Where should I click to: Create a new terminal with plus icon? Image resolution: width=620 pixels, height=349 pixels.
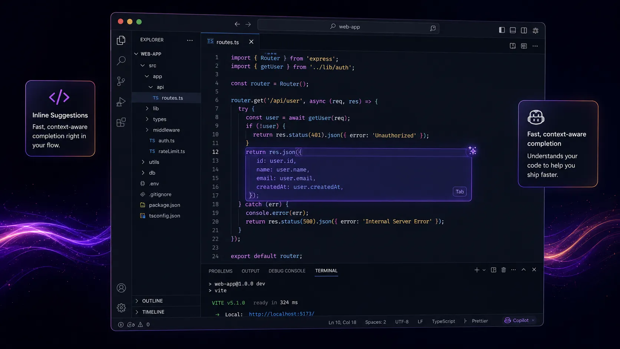point(477,270)
